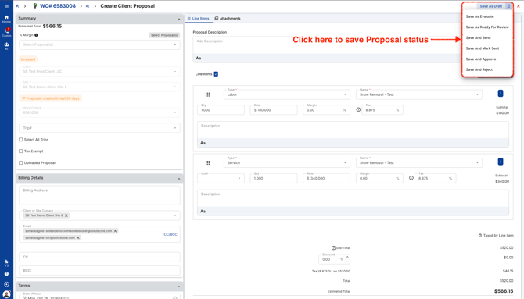This screenshot has width=524, height=299.
Task: Open the Type dropdown showing Service
Action: [x=287, y=163]
